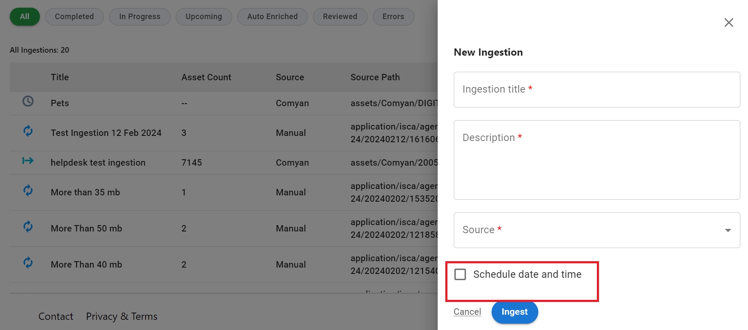This screenshot has width=748, height=330.
Task: Click the Asset Count column header
Action: [206, 77]
